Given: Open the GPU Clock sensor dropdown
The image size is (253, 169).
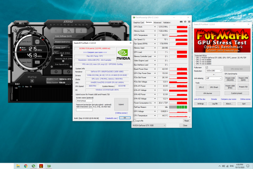Looking at the screenshot, I should point(155,27).
